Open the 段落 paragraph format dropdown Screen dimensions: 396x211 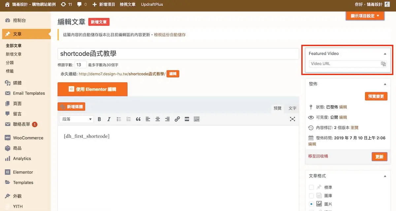76,119
